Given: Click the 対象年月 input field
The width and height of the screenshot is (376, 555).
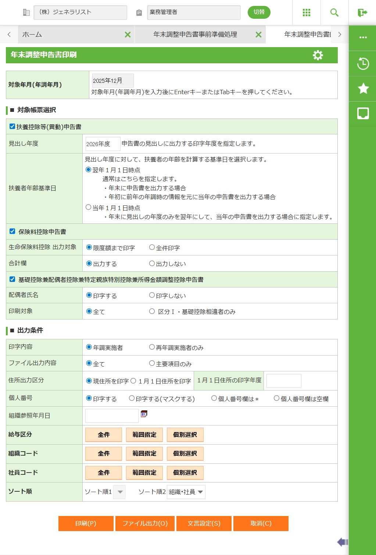Looking at the screenshot, I should tap(112, 81).
